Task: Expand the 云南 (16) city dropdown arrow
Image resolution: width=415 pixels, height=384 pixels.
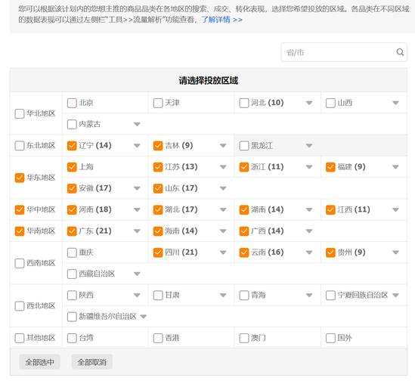Action: click(x=309, y=252)
